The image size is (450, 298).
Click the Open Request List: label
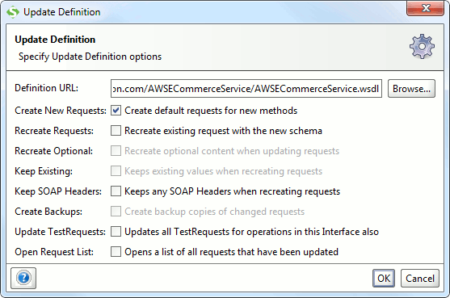[54, 251]
